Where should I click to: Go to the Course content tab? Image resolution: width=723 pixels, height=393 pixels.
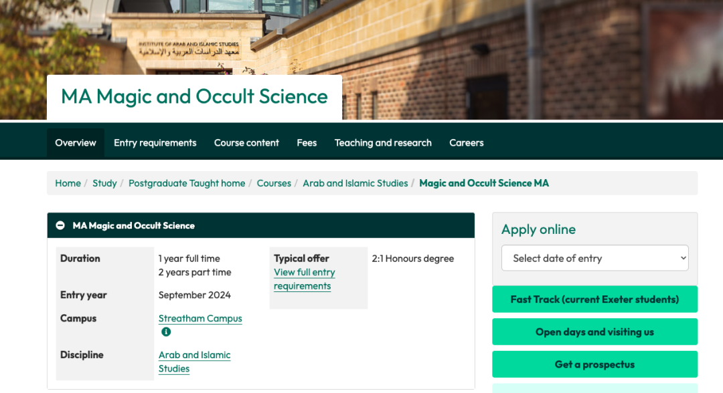pos(246,142)
